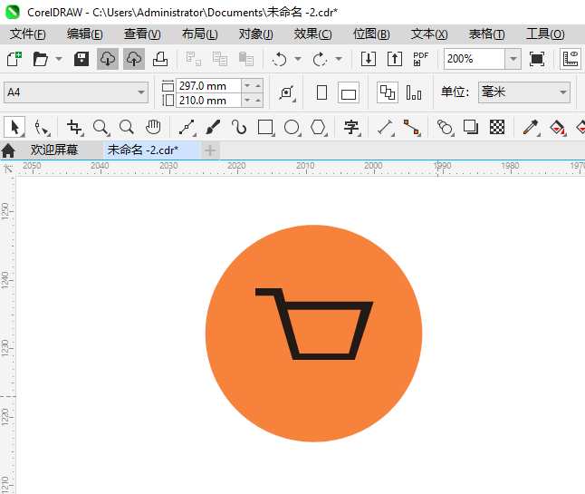Viewport: 585px width, 494px height.
Task: Open the A4 page size dropdown
Action: tap(76, 92)
